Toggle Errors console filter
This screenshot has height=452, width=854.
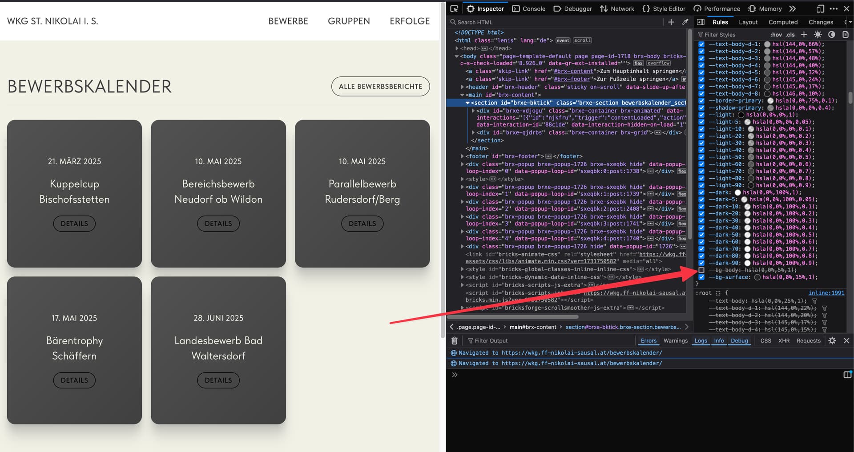click(x=649, y=341)
